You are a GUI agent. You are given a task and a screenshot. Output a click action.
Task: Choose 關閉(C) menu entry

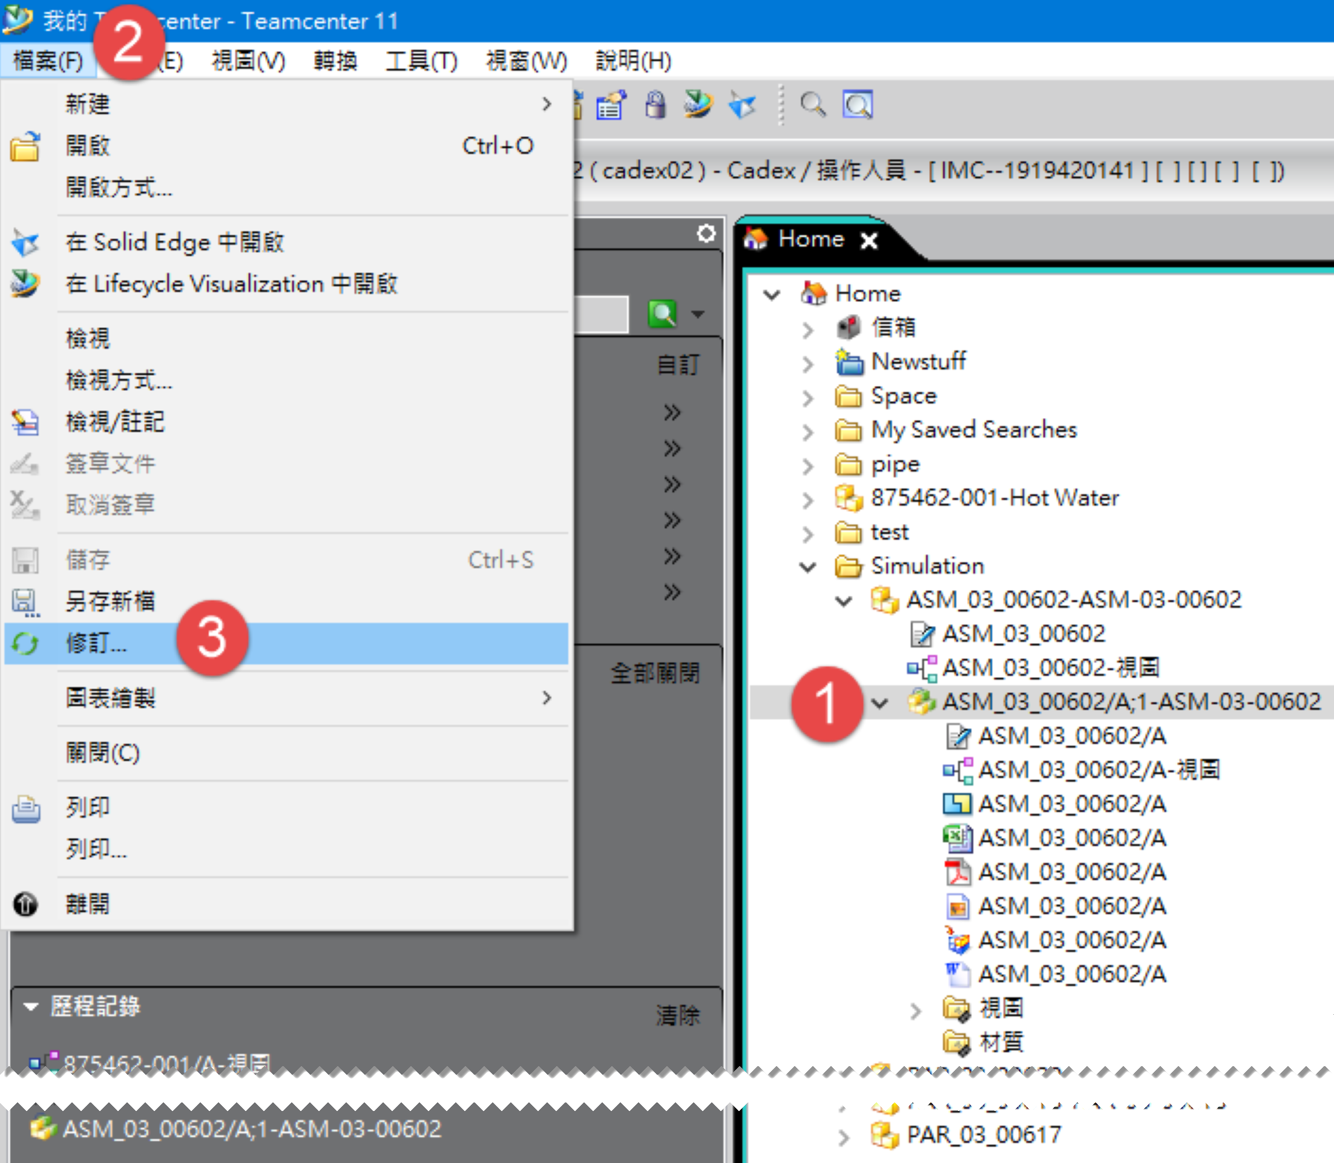pyautogui.click(x=286, y=753)
